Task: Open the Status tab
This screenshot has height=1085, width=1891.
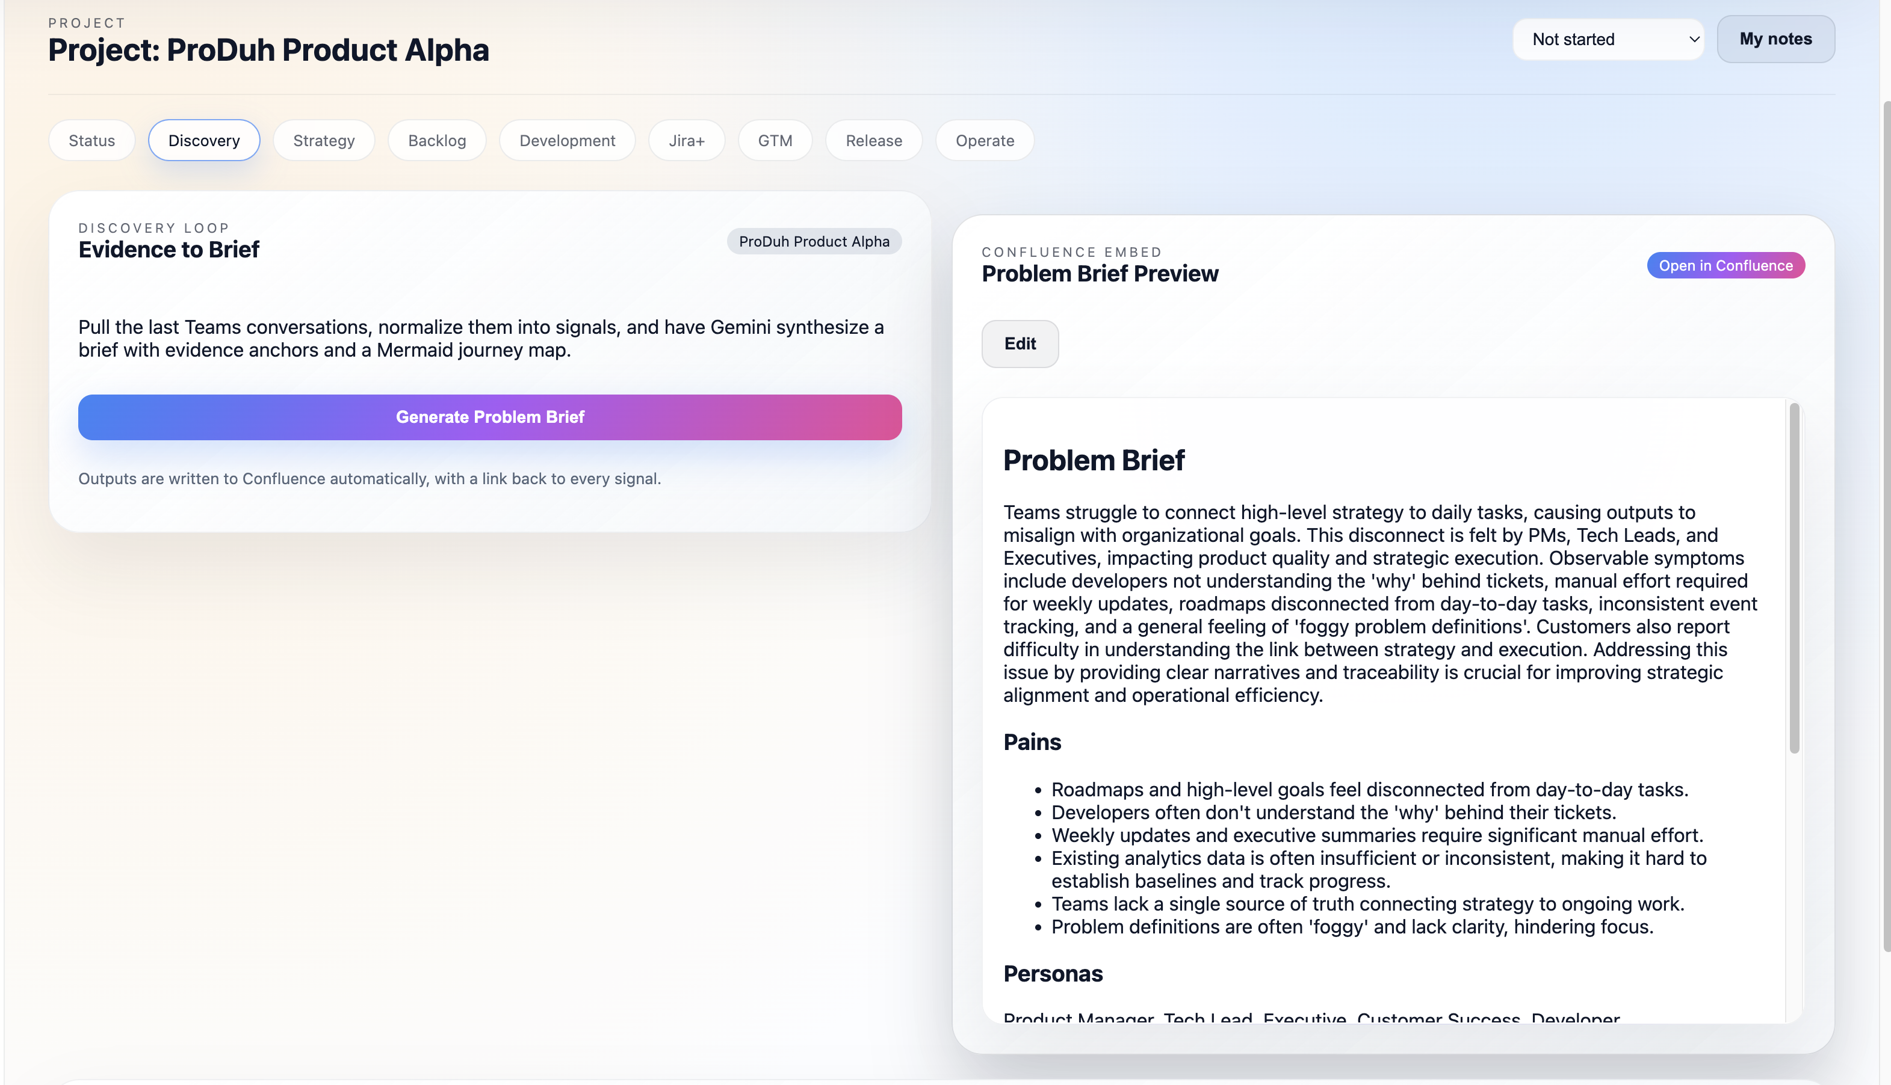Action: (x=91, y=140)
